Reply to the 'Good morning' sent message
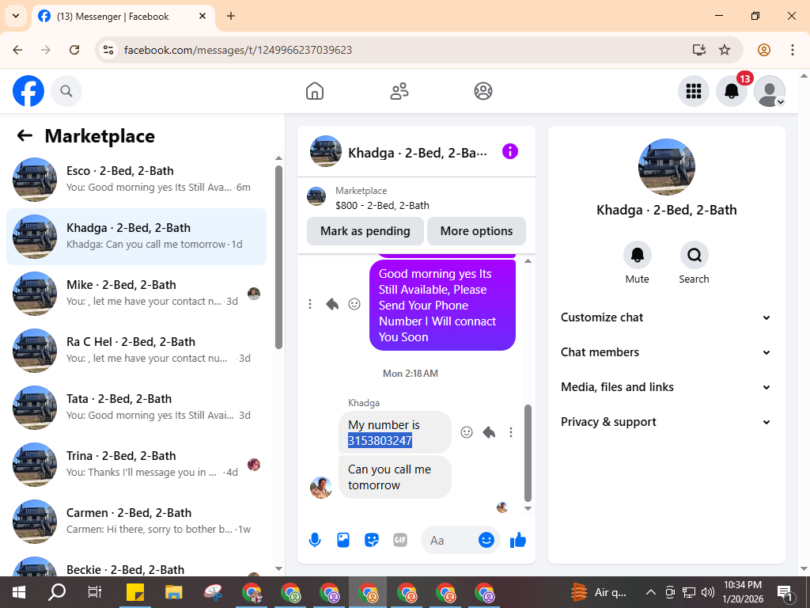Viewport: 810px width, 608px height. click(x=332, y=304)
